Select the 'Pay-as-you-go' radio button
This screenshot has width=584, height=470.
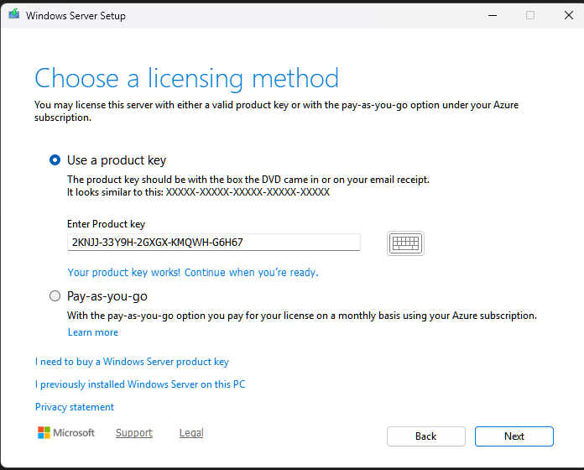tap(55, 296)
